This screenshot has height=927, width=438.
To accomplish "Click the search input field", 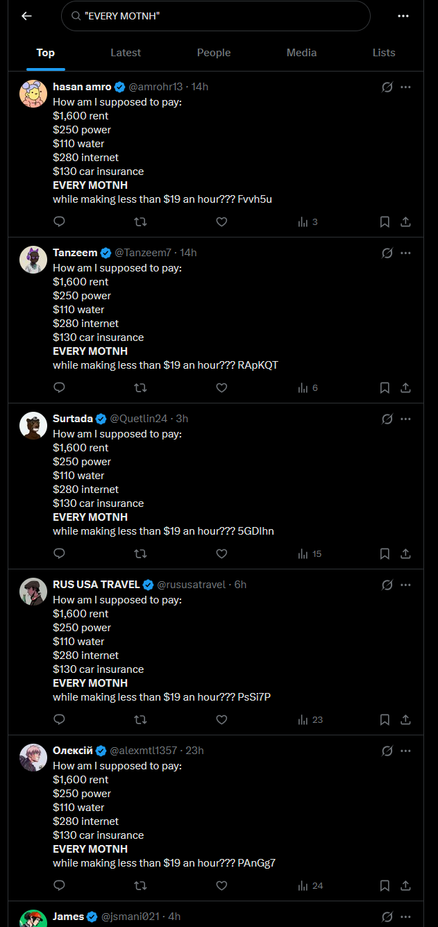I will click(222, 16).
